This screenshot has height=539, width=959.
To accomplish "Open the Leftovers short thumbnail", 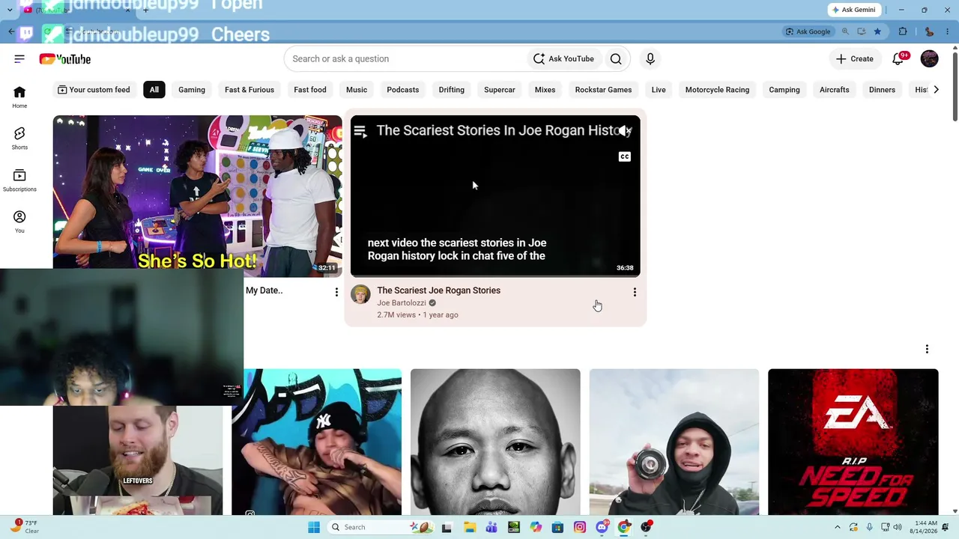I will (x=138, y=460).
